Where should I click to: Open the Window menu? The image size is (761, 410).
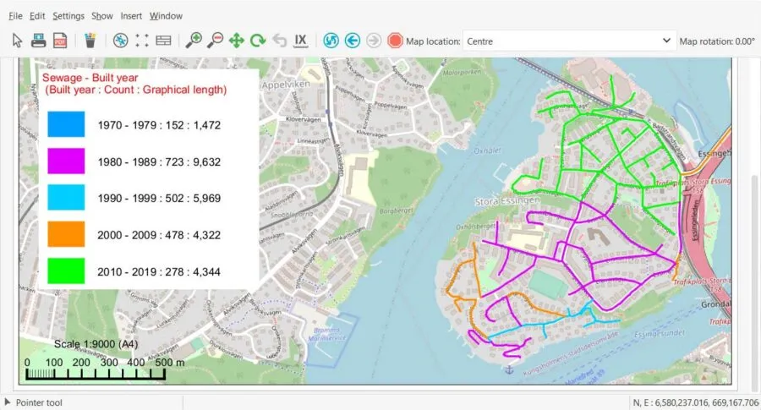click(x=166, y=16)
